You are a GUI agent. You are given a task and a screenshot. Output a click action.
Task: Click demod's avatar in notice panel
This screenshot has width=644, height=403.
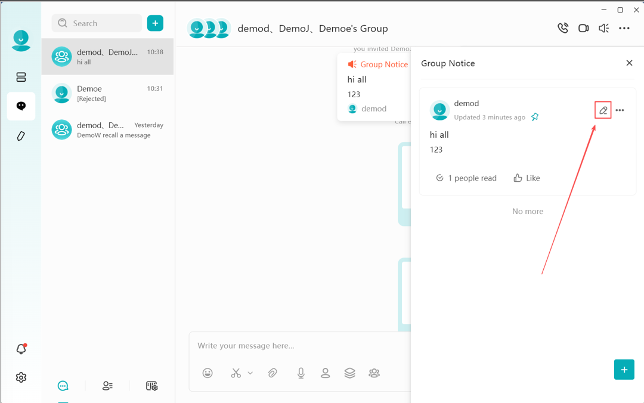coord(439,110)
